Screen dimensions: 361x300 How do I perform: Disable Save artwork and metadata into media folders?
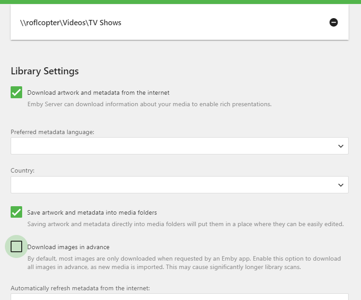[16, 212]
